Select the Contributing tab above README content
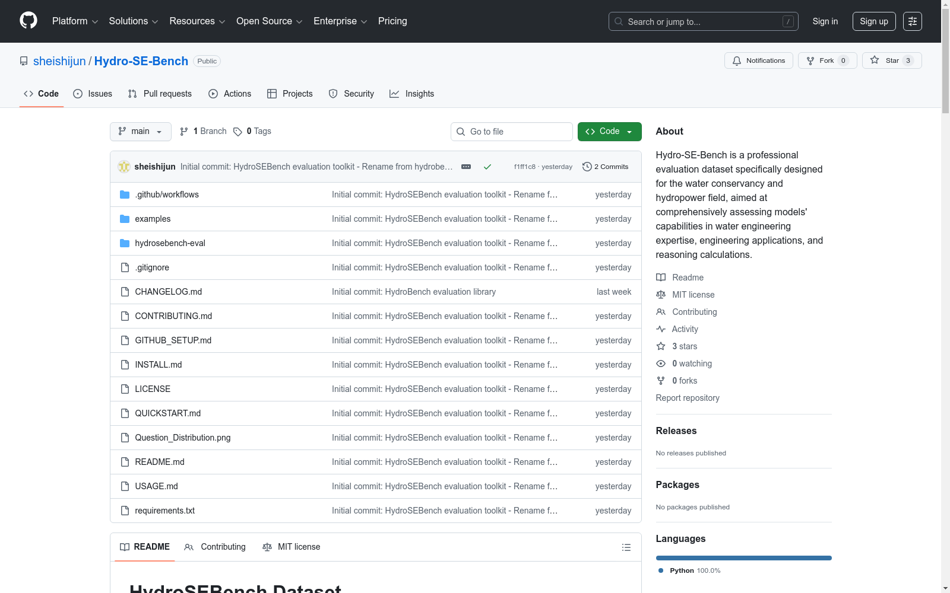The image size is (950, 593). pyautogui.click(x=215, y=547)
